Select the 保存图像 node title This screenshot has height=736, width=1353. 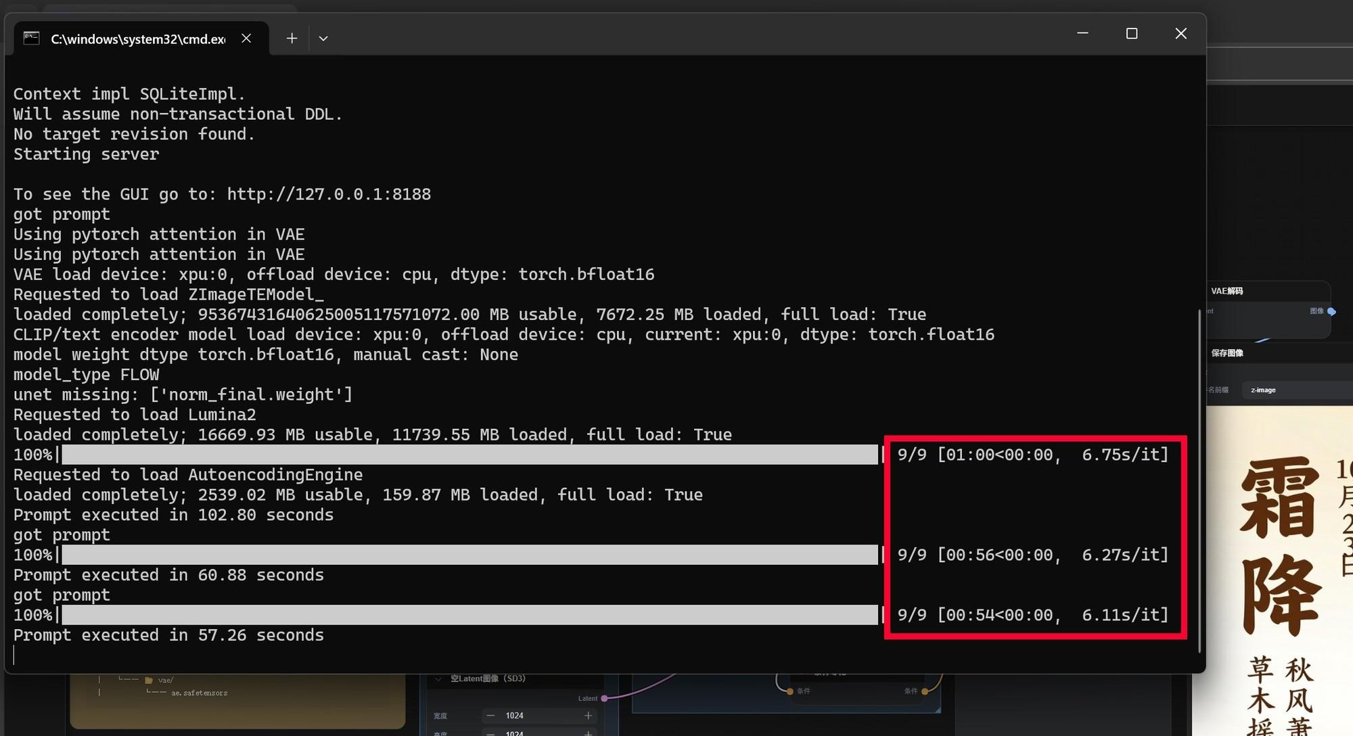[x=1226, y=353]
